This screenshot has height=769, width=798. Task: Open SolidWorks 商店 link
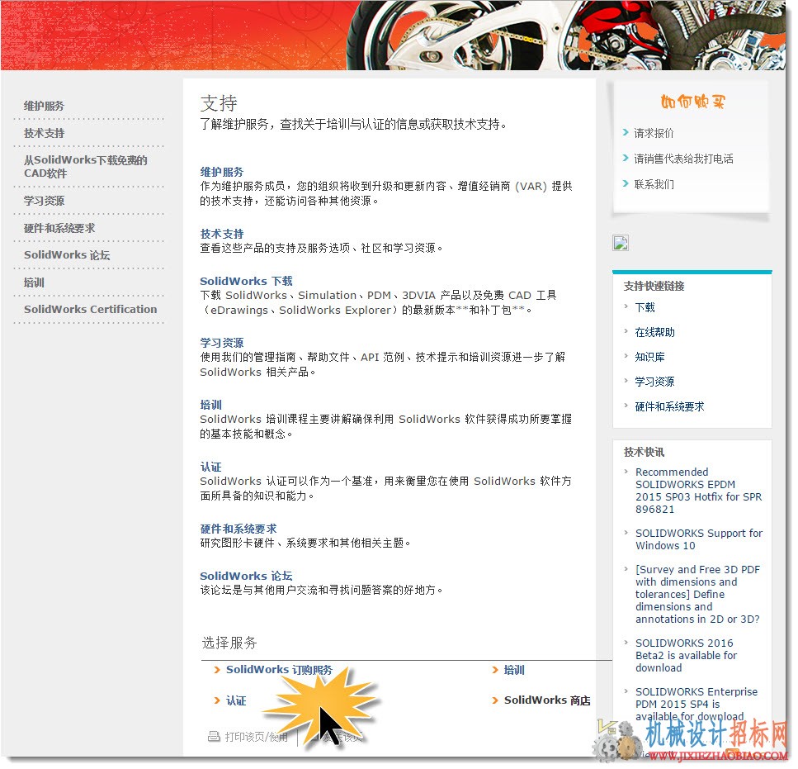pos(547,701)
